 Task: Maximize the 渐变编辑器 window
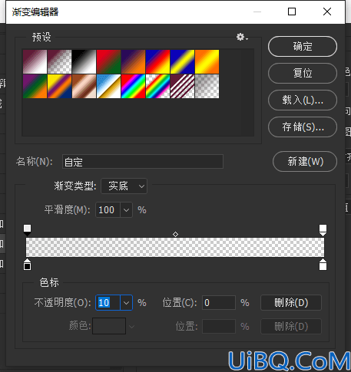[x=292, y=12]
